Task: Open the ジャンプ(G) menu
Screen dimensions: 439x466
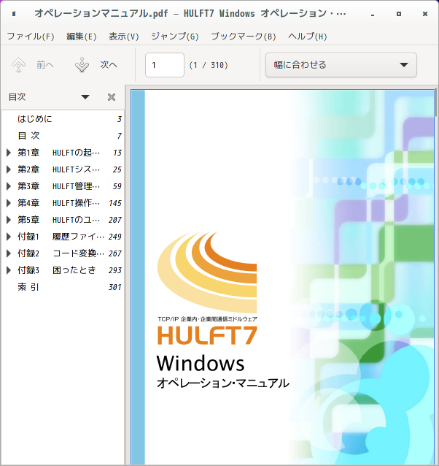Action: (175, 37)
